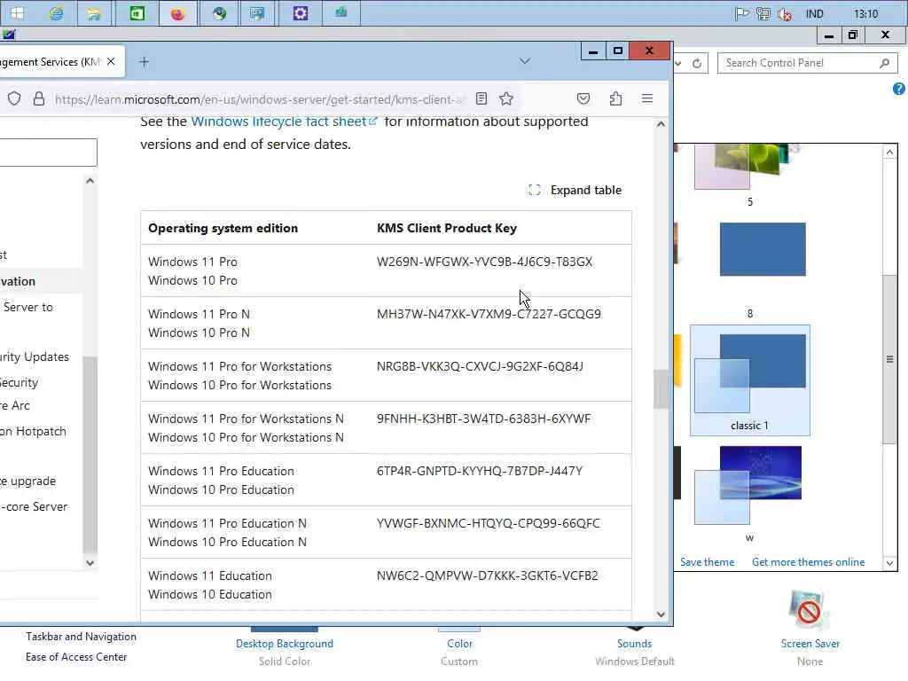Click the MH37W-N47XK-V7XM9-C7227-GCQG9 key

489,314
